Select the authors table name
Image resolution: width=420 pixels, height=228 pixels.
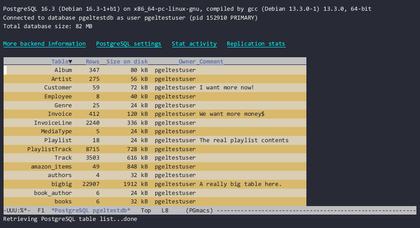point(60,175)
